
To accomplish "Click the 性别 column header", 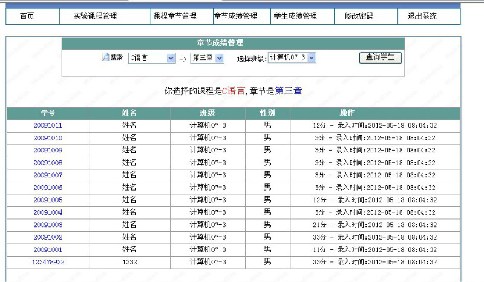I will tap(267, 113).
